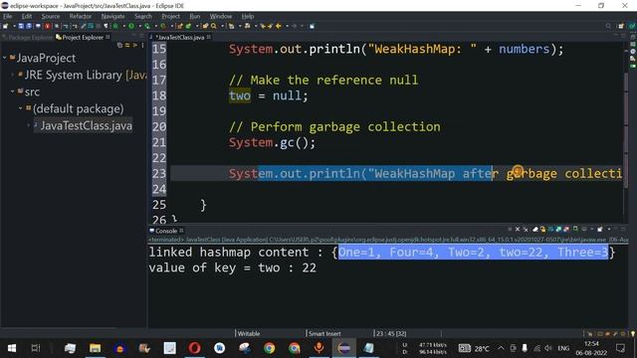
Task: Open the Project menu
Action: click(x=170, y=16)
